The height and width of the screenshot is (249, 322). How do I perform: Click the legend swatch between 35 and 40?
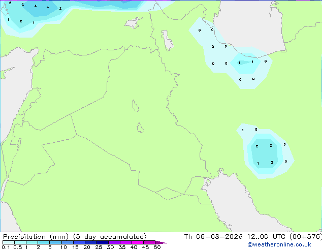point(126,242)
